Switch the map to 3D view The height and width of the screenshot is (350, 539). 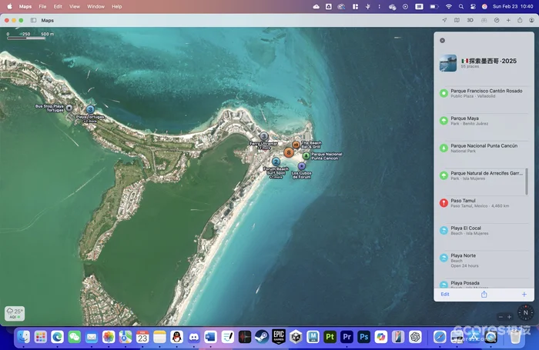[x=470, y=20]
